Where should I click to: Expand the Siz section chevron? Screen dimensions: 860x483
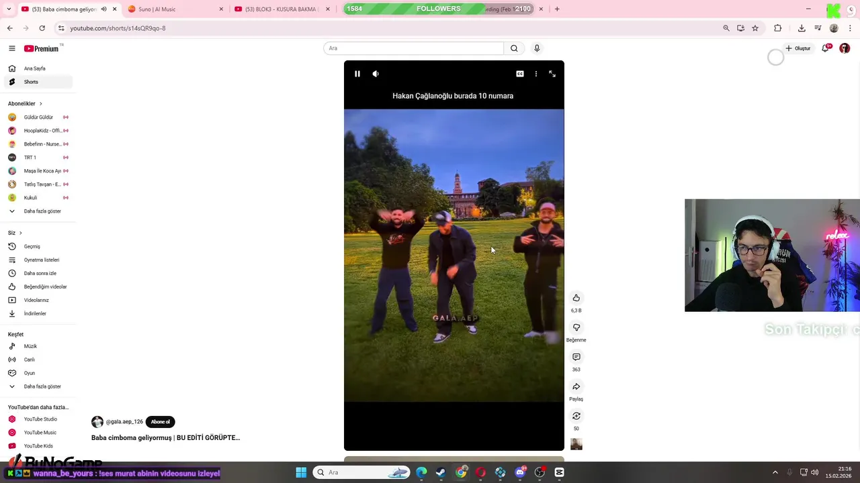20,233
